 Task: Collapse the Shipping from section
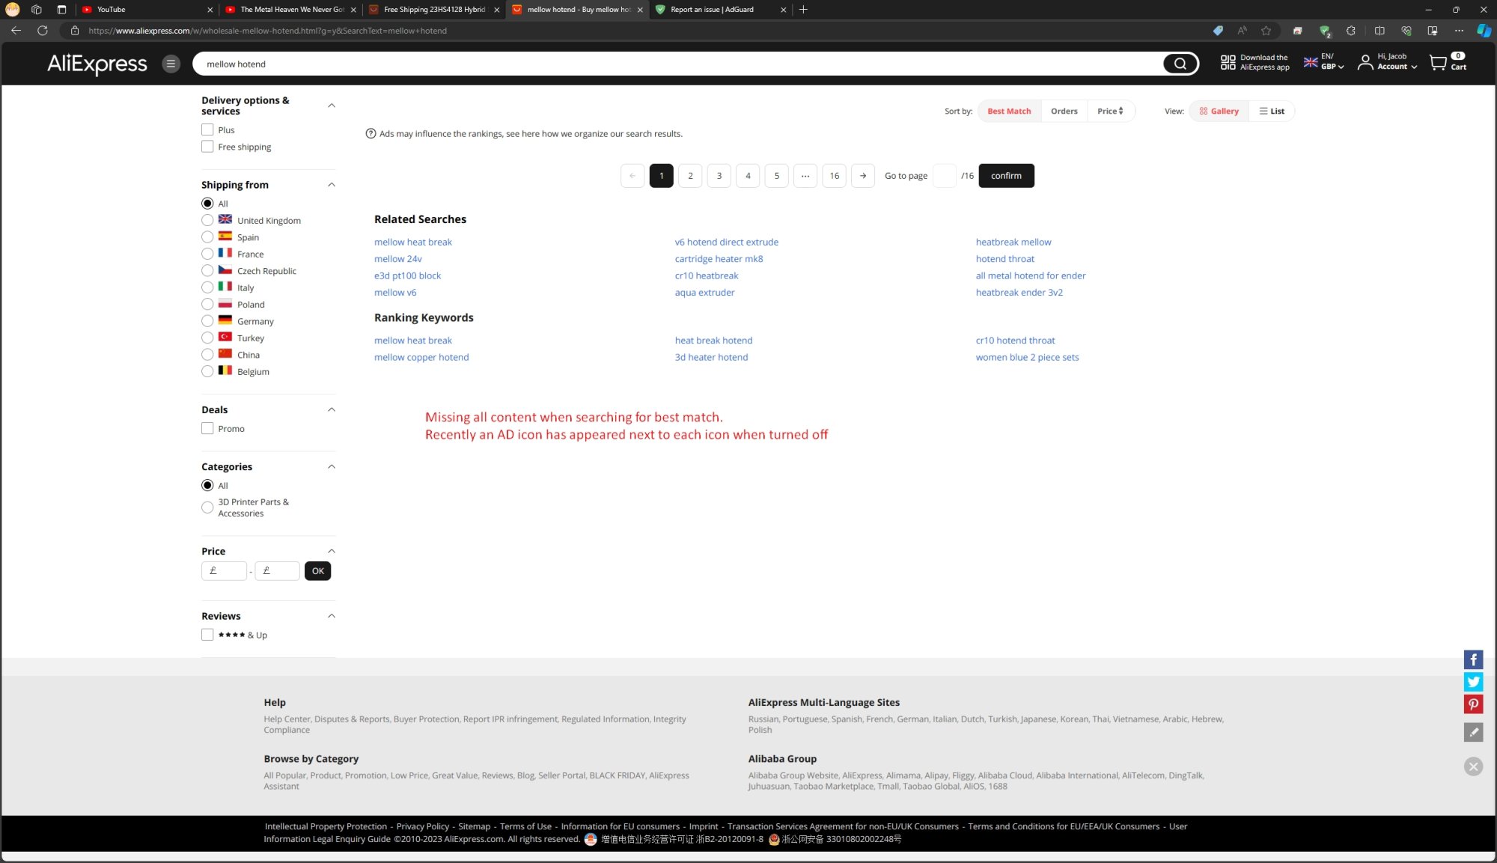(x=332, y=184)
